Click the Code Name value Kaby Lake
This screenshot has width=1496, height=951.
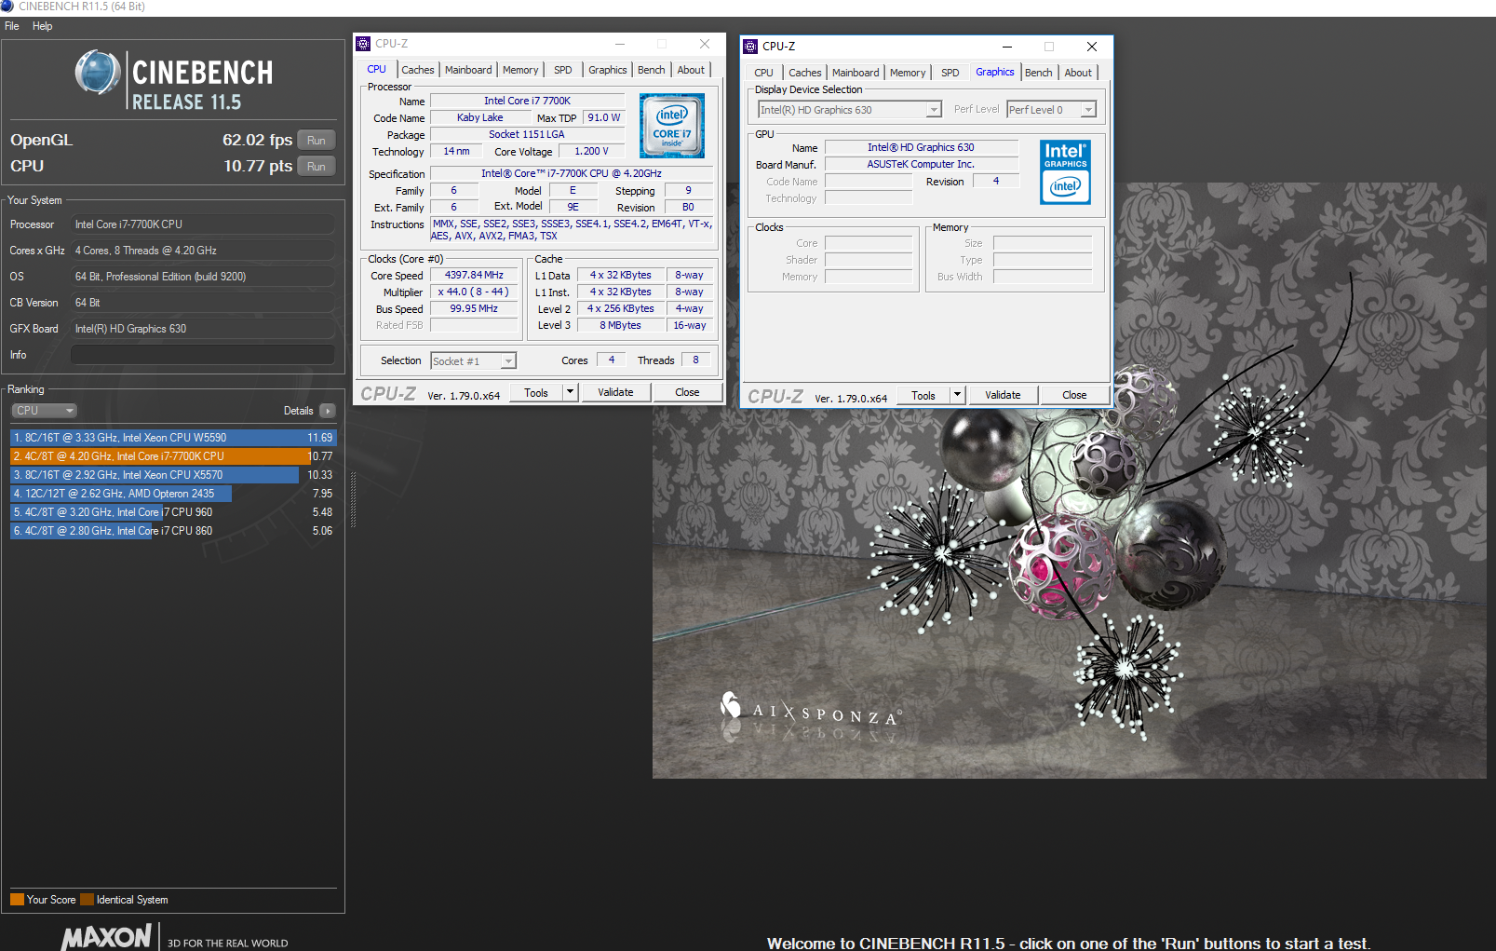point(480,117)
